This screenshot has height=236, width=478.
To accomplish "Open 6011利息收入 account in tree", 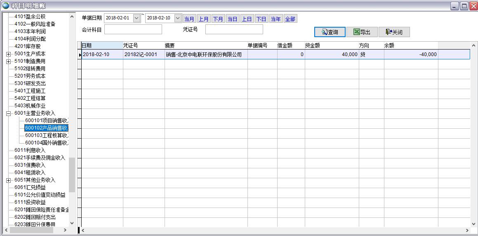I will click(30, 150).
